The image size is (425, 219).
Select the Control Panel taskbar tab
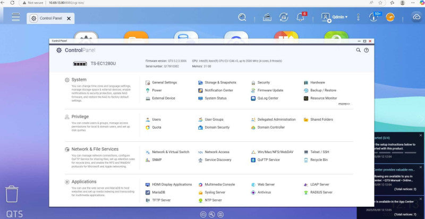click(50, 19)
